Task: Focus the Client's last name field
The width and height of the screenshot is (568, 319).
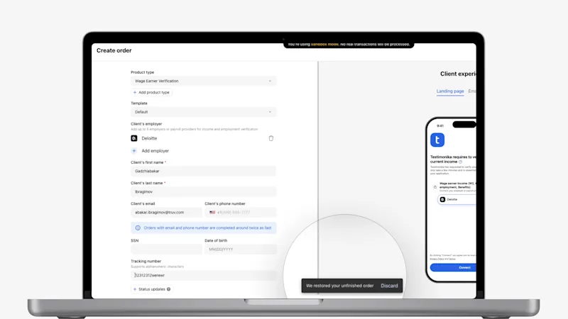Action: [x=203, y=191]
